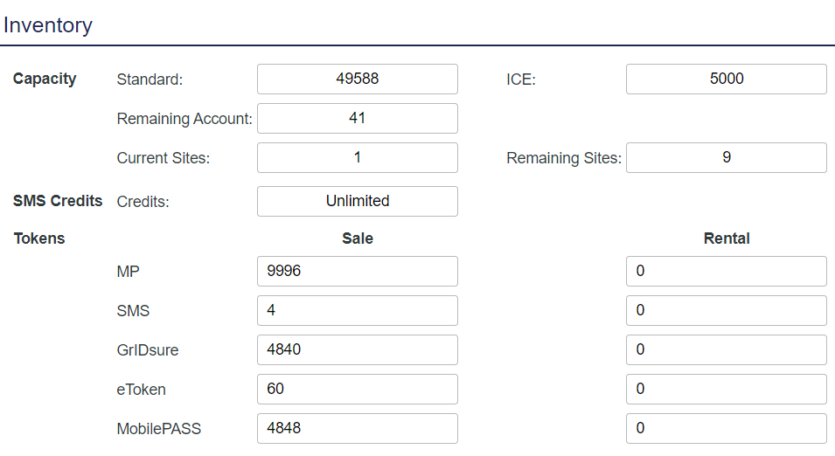The height and width of the screenshot is (456, 835).
Task: Click the ICE capacity field
Action: click(726, 79)
